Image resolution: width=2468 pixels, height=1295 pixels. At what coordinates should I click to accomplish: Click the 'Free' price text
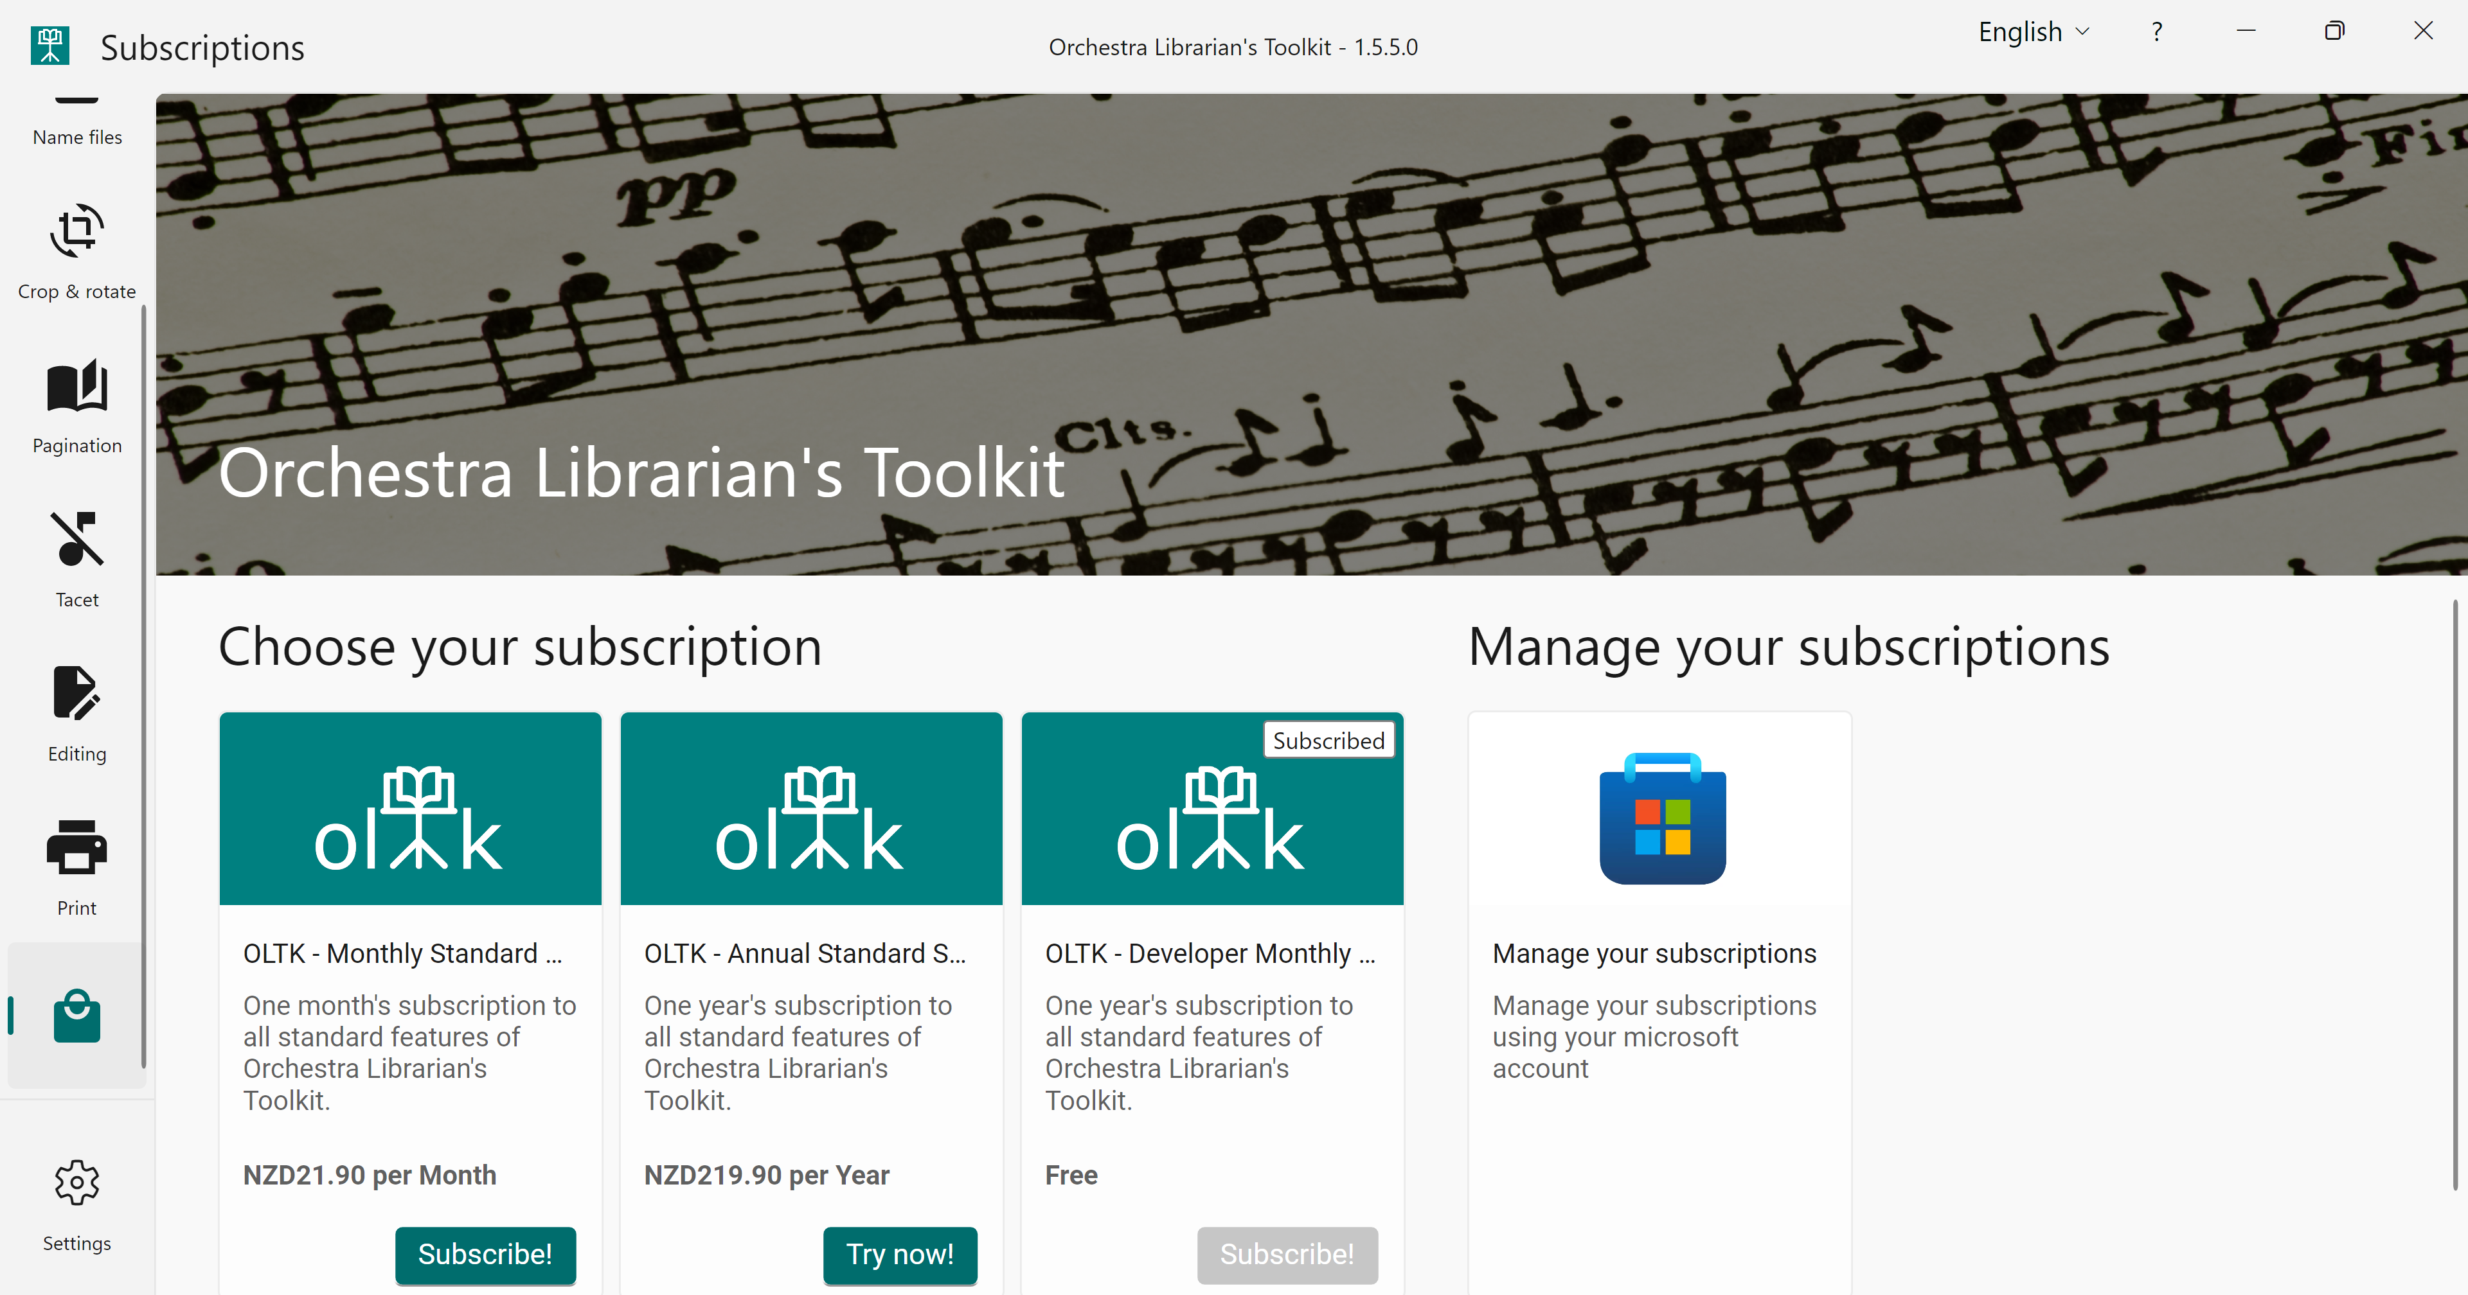pyautogui.click(x=1071, y=1174)
